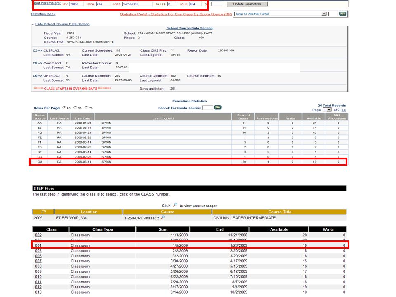Viewport: 396px width, 297px height.
Task: Select the 50 rows per page radio button
Action: [x=75, y=108]
